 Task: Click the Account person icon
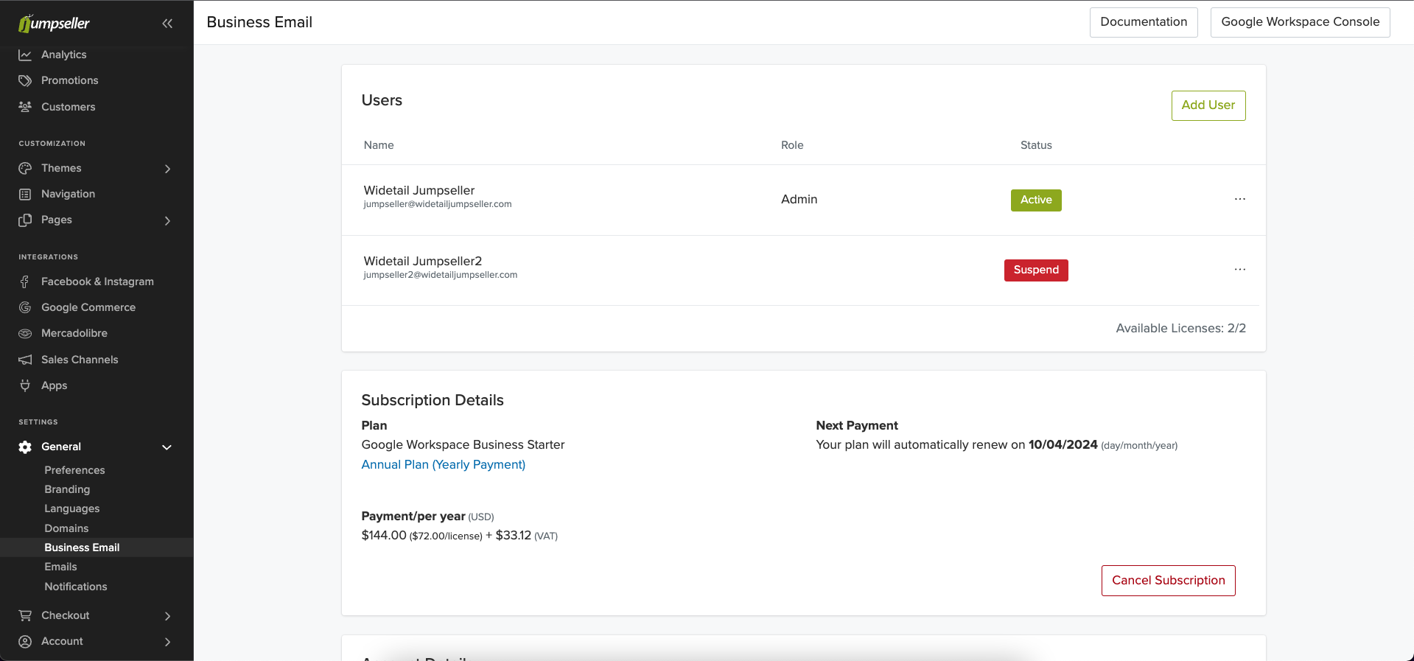click(25, 641)
